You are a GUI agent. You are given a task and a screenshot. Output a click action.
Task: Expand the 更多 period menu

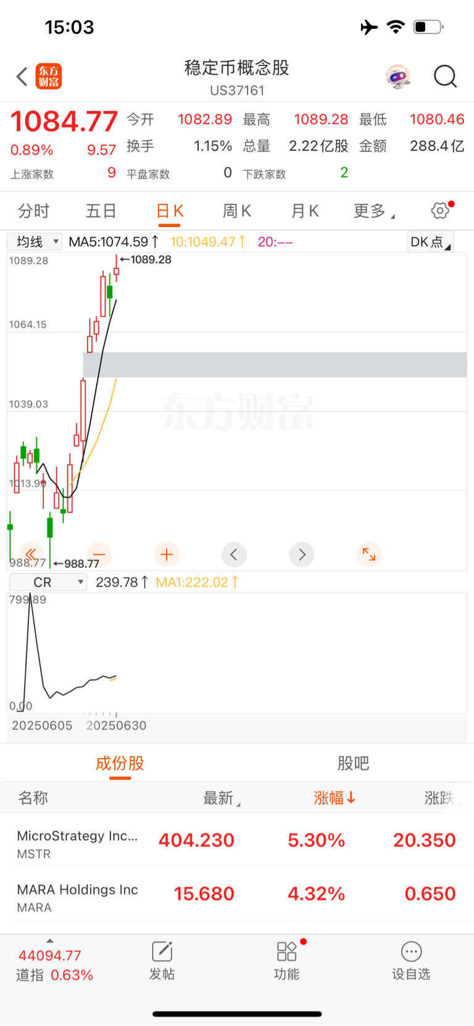[x=374, y=211]
